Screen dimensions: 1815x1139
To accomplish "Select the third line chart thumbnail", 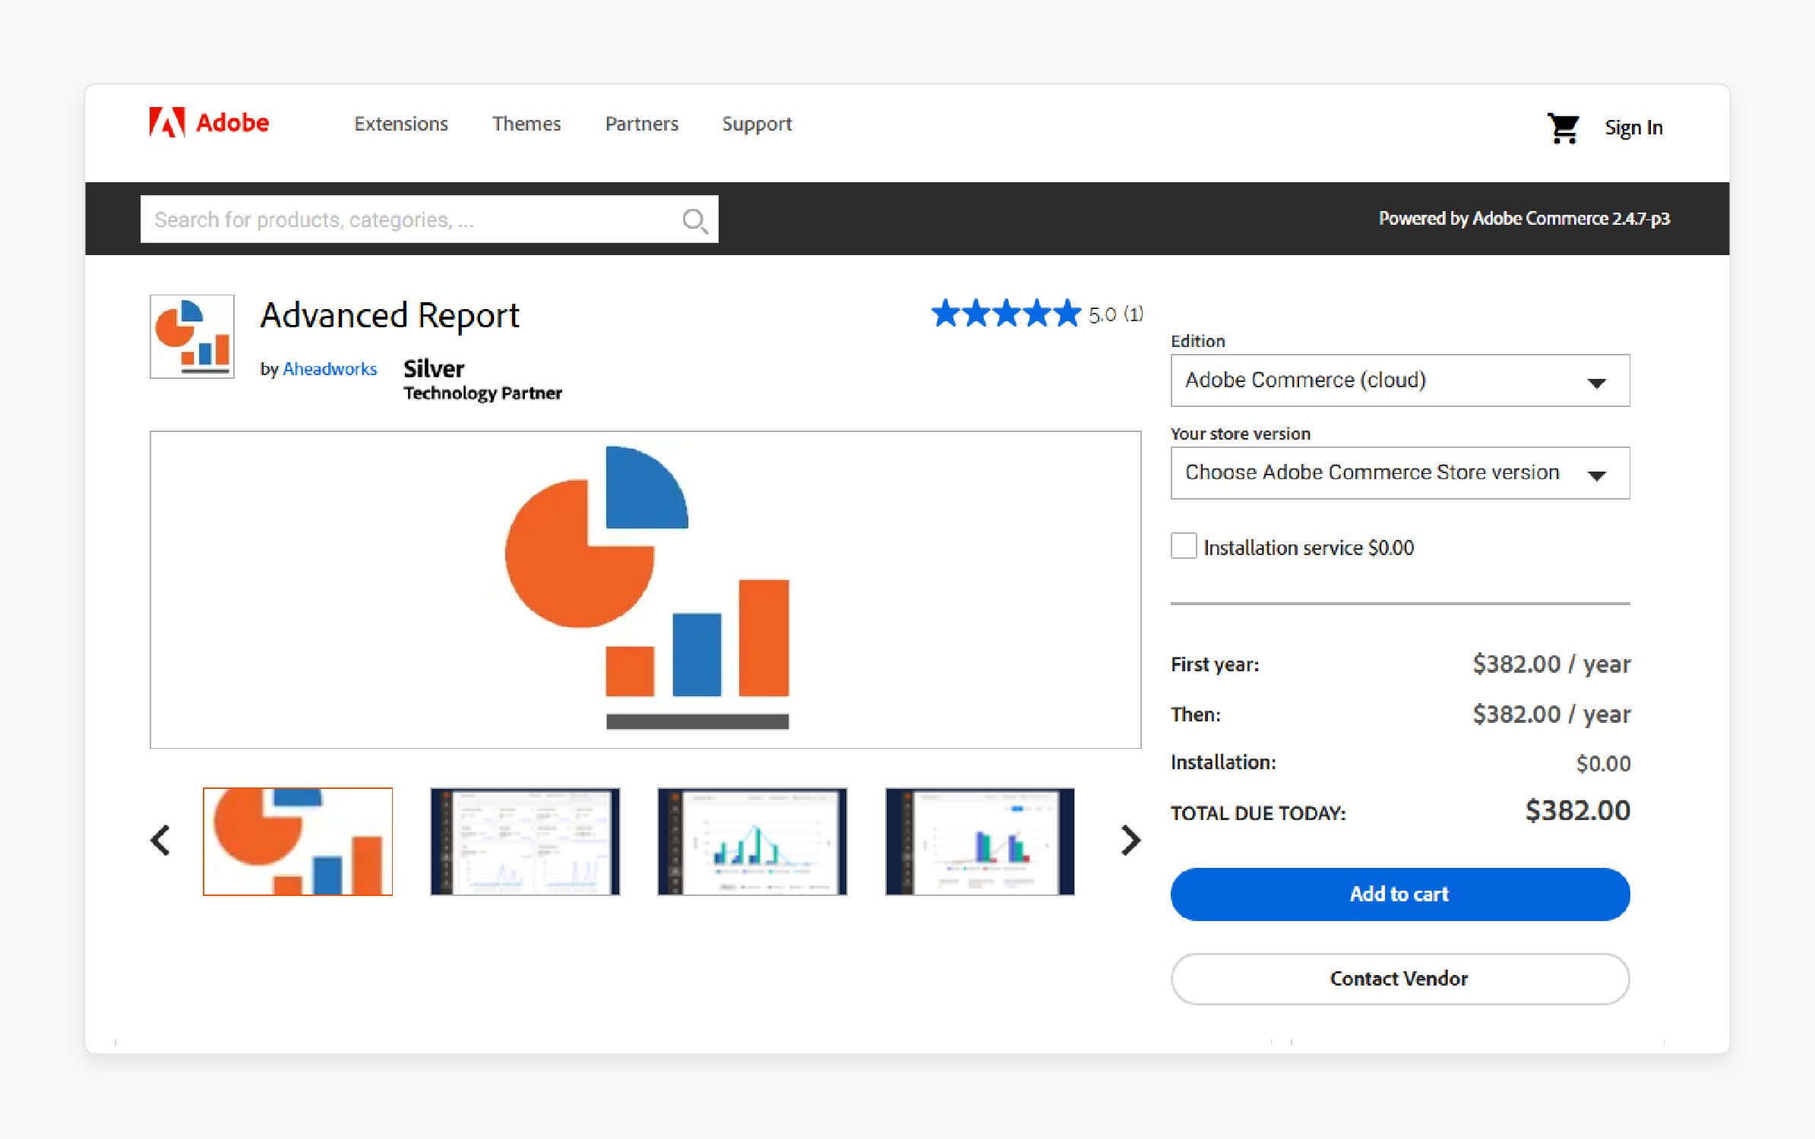I will click(x=752, y=841).
